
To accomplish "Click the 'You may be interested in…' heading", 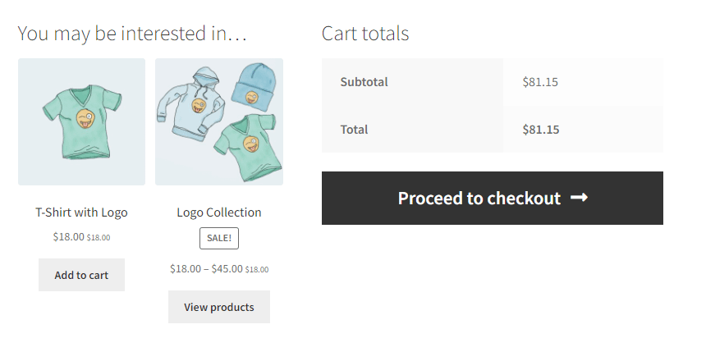I will pyautogui.click(x=132, y=34).
